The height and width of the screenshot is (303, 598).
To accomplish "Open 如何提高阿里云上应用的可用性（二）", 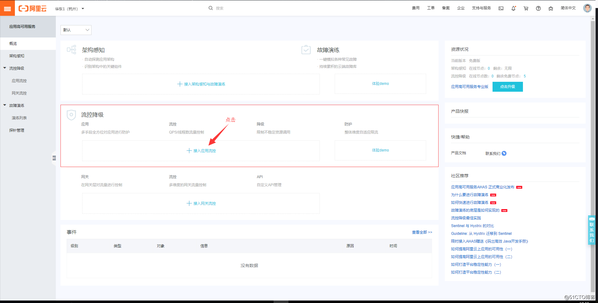I will [482, 257].
